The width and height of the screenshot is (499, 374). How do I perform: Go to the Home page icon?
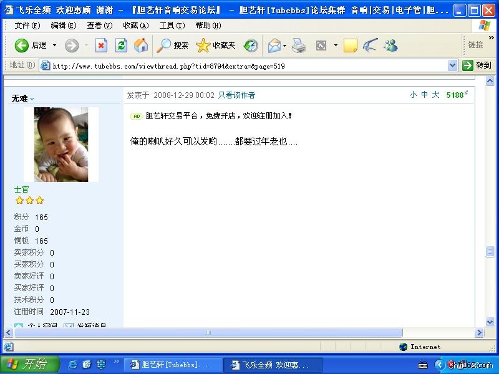click(141, 46)
